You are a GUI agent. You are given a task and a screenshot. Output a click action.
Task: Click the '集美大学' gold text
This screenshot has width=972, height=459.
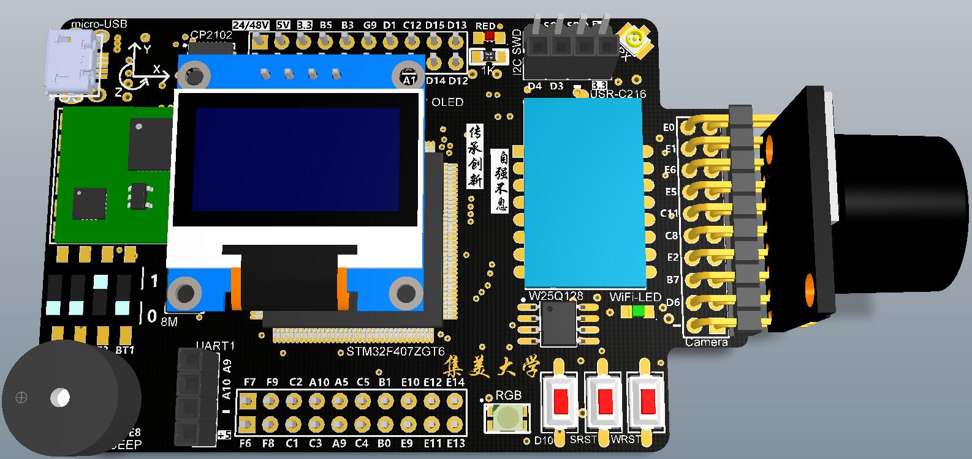click(x=492, y=368)
